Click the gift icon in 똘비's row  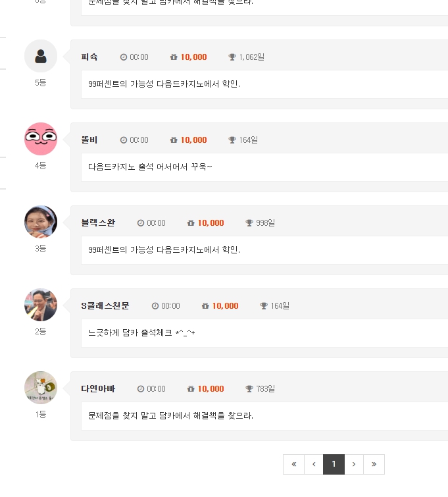coord(174,140)
